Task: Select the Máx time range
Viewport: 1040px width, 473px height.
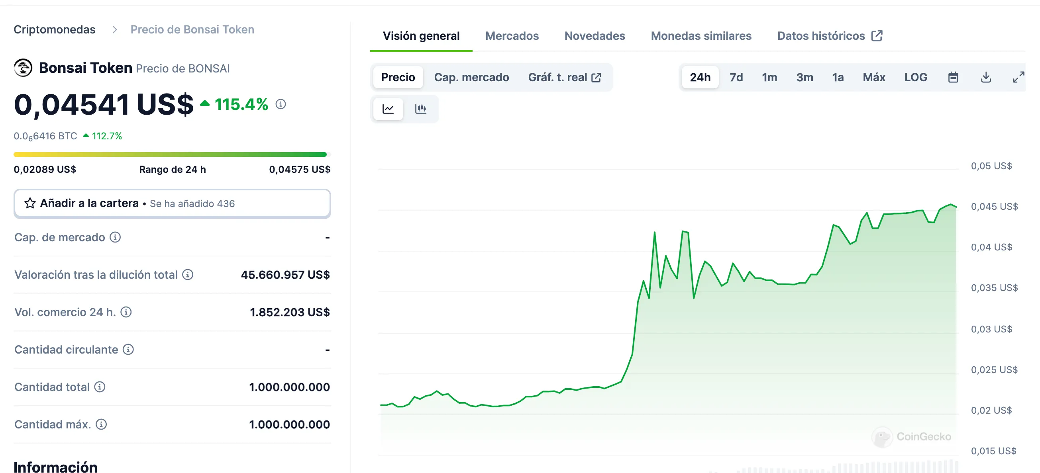Action: pyautogui.click(x=874, y=77)
